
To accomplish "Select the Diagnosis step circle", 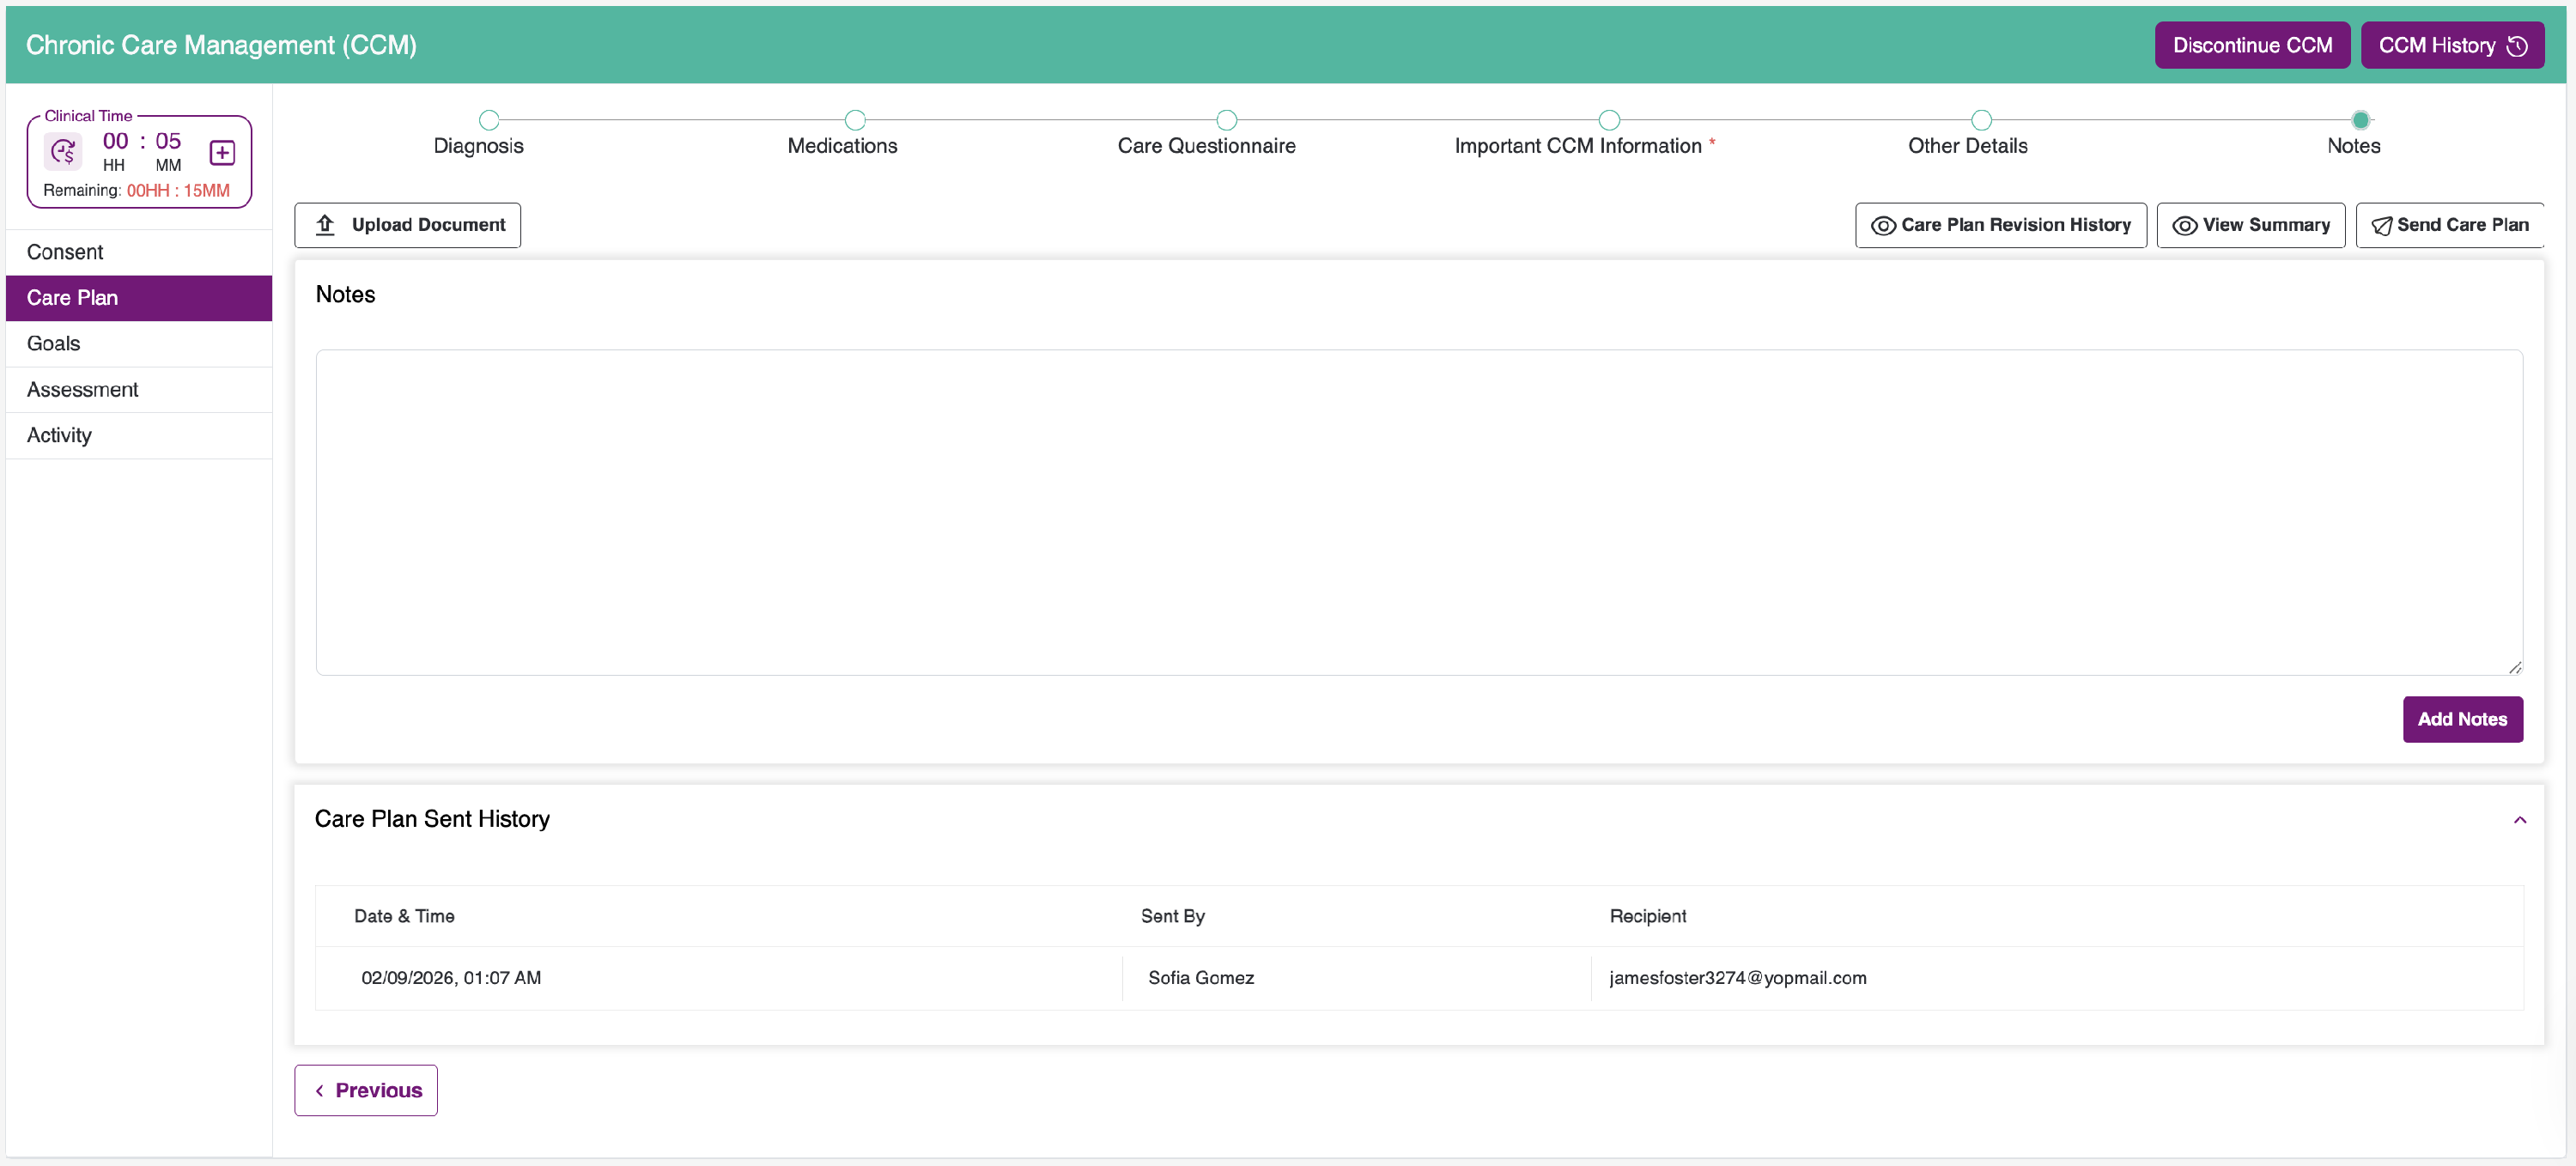I will [x=488, y=121].
